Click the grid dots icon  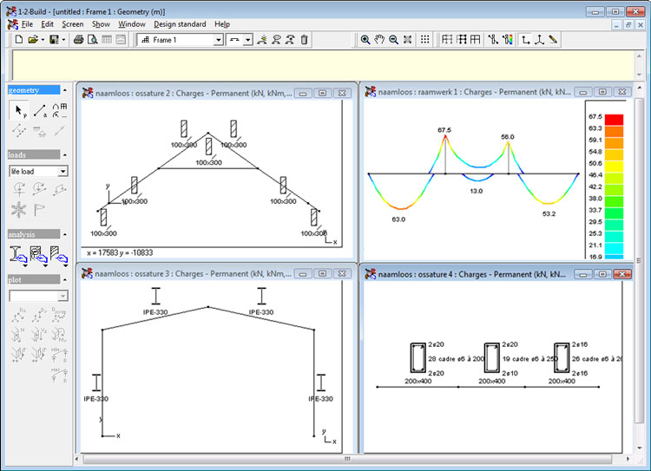coord(424,40)
